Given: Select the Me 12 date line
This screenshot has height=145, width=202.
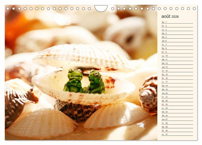Looking at the screenshot, I should [x=177, y=63].
